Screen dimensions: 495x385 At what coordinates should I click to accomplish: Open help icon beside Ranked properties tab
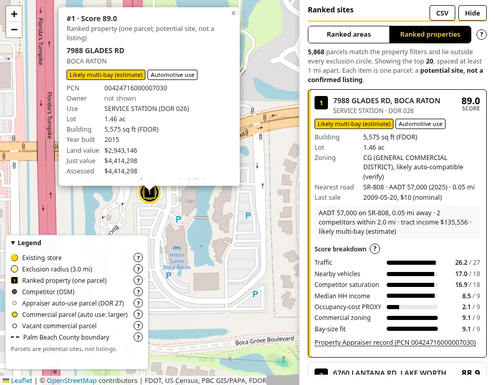[481, 35]
